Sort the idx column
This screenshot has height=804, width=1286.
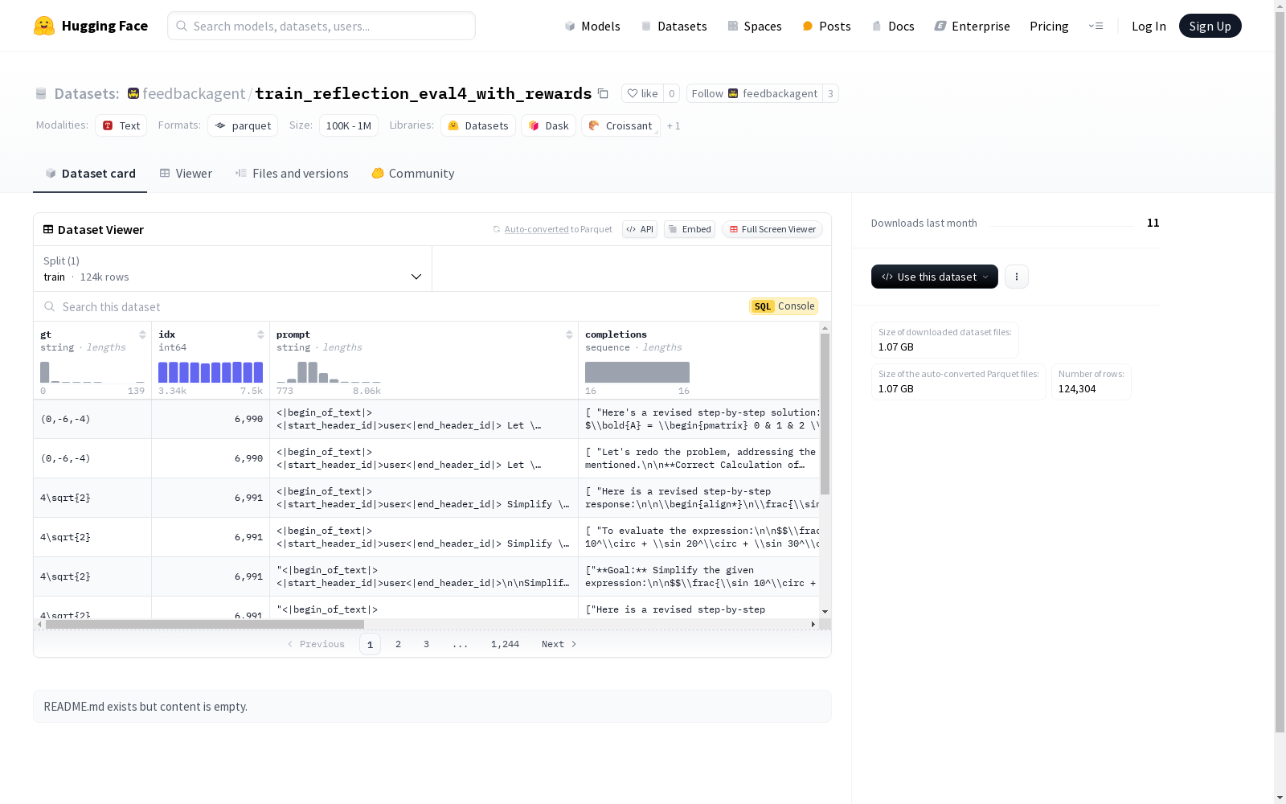click(260, 334)
